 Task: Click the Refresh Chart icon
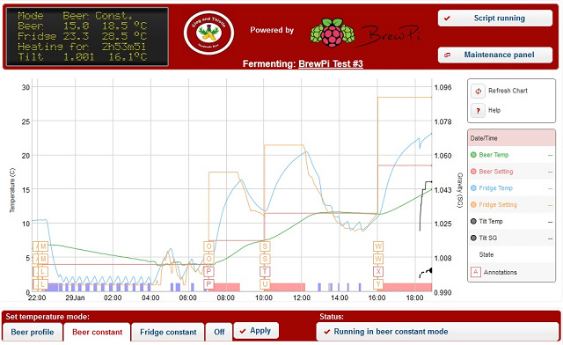click(478, 92)
